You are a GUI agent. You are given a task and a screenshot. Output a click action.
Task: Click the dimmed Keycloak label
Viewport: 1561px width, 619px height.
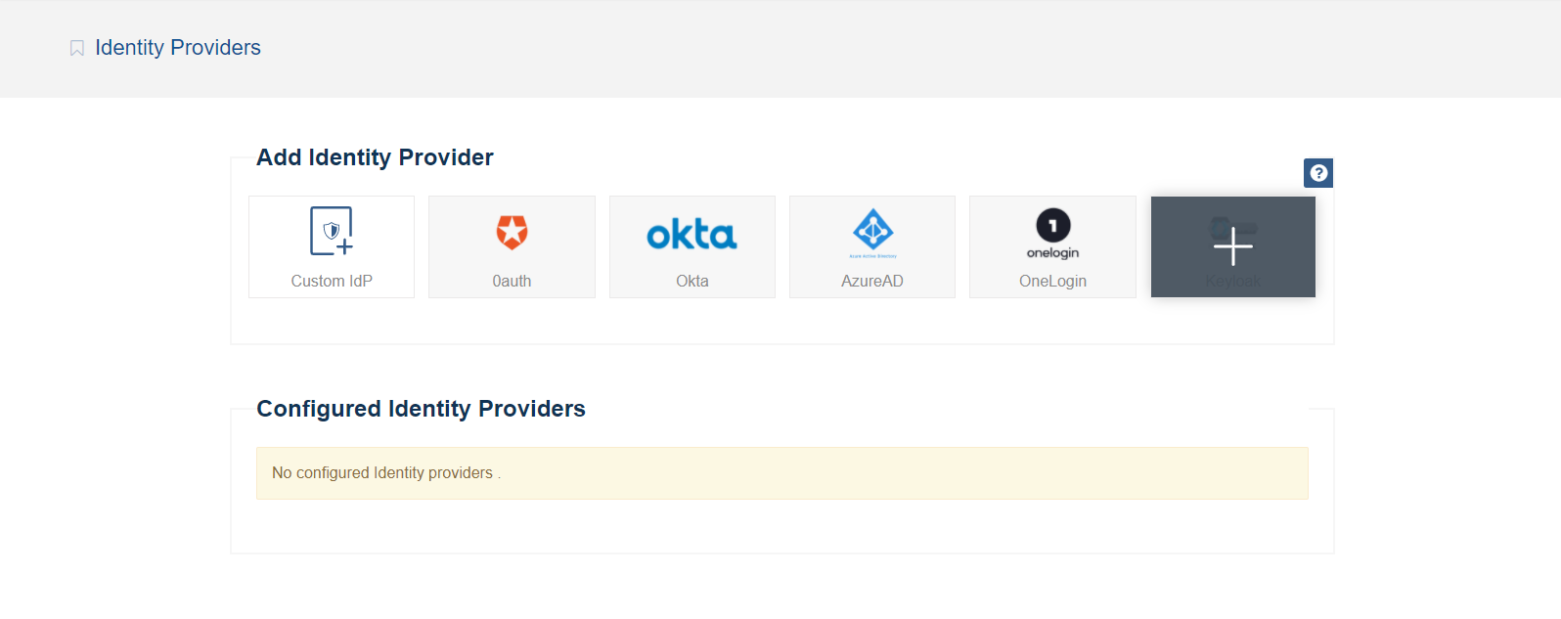click(1232, 282)
